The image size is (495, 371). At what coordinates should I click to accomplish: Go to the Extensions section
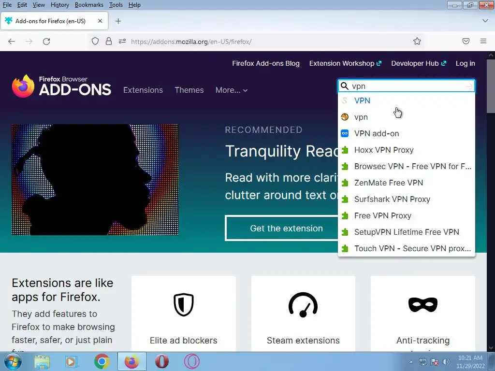click(x=143, y=90)
